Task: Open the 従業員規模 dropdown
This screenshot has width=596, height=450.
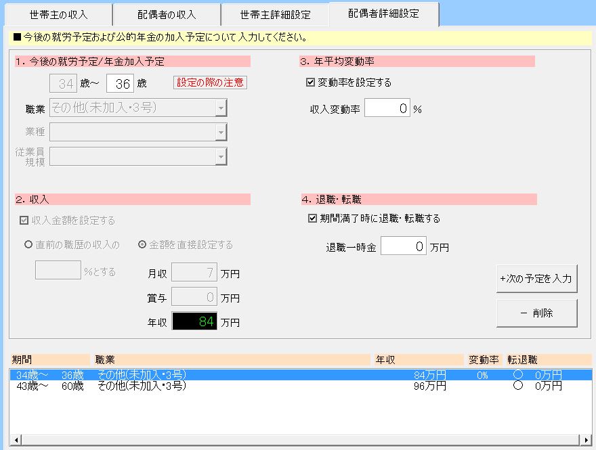Action: 220,156
